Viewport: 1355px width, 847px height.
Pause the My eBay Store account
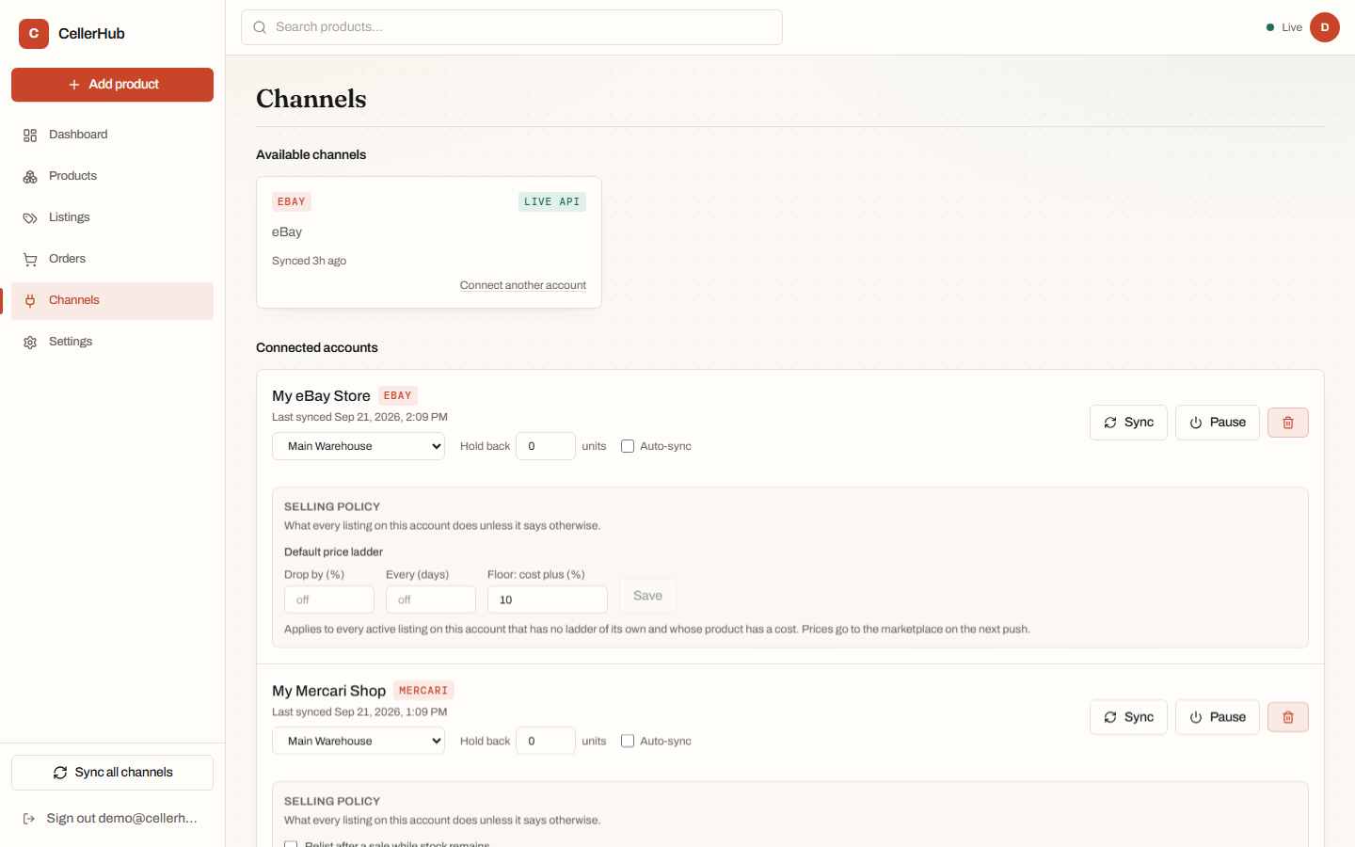click(1218, 423)
